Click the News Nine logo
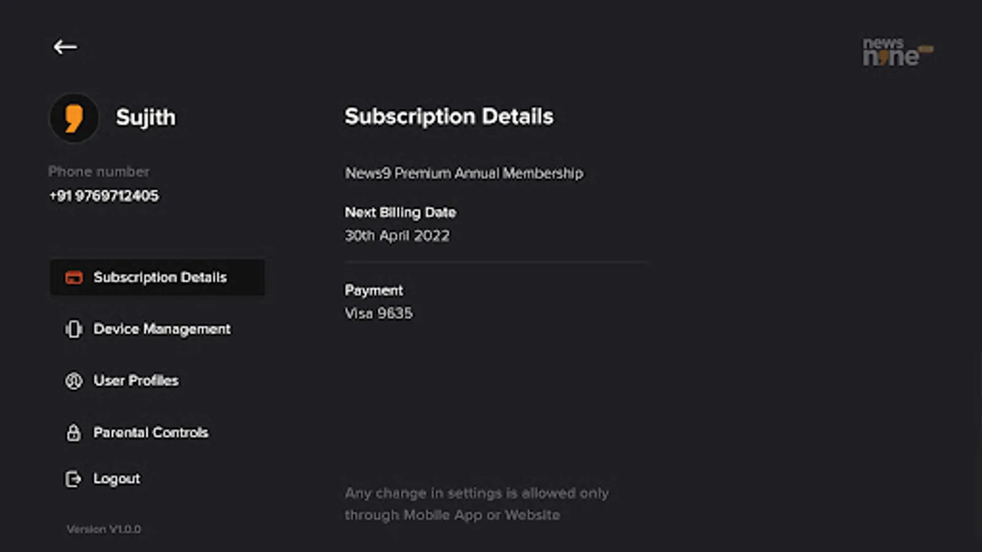This screenshot has height=552, width=982. click(x=898, y=52)
